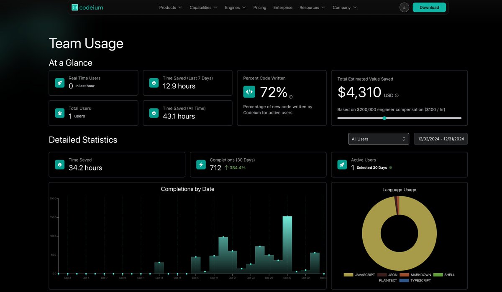Viewport: 502px width, 292px height.
Task: Click the people icon beside Total Users
Action: pos(60,113)
